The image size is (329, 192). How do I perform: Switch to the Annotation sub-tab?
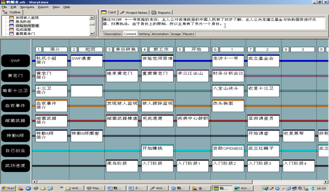point(160,34)
